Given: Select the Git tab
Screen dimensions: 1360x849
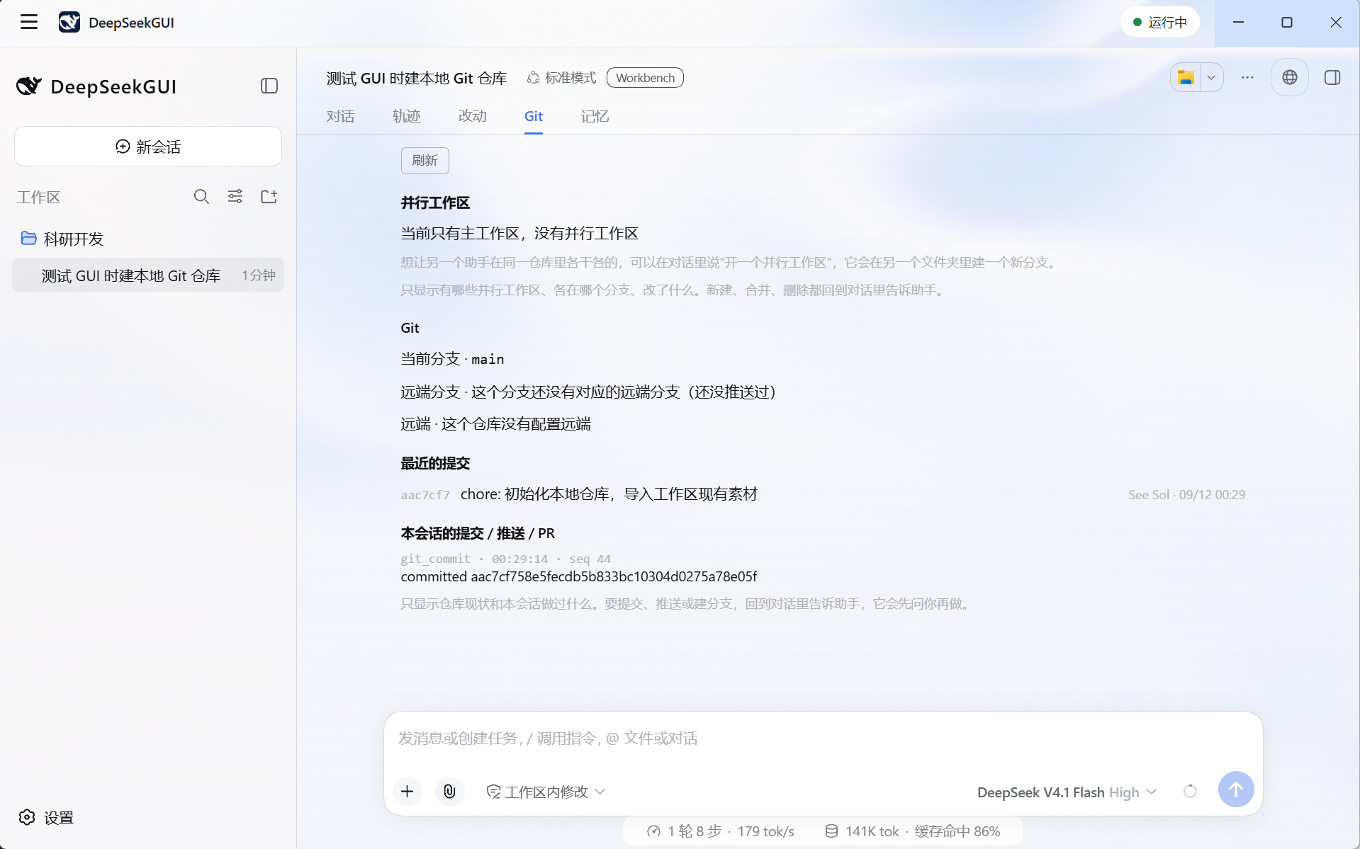Looking at the screenshot, I should point(534,116).
